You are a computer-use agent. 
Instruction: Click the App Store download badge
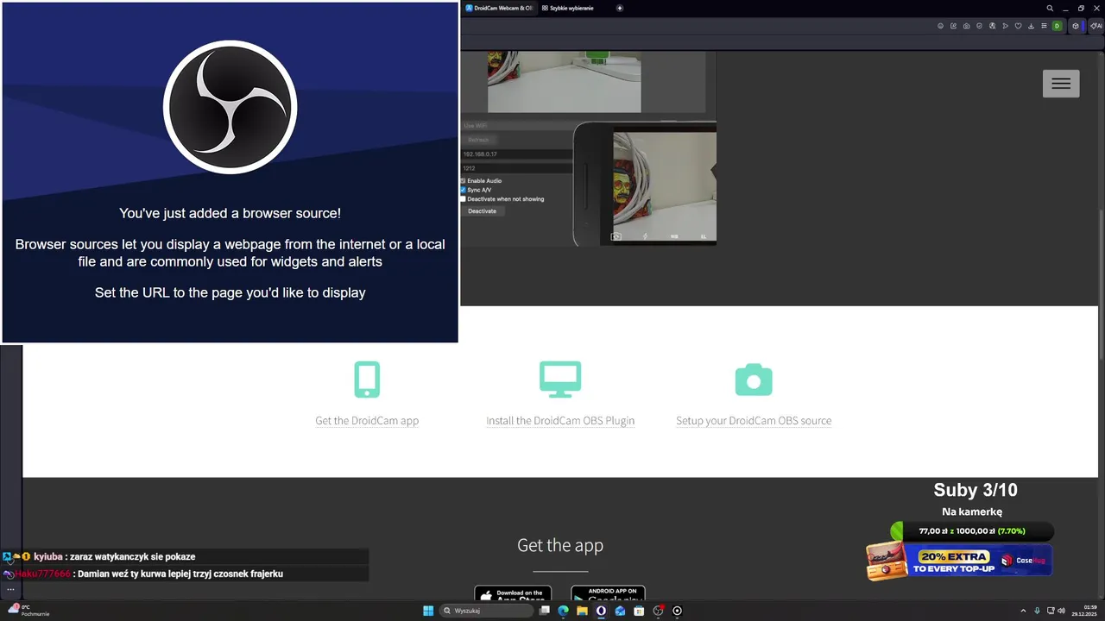pyautogui.click(x=513, y=593)
